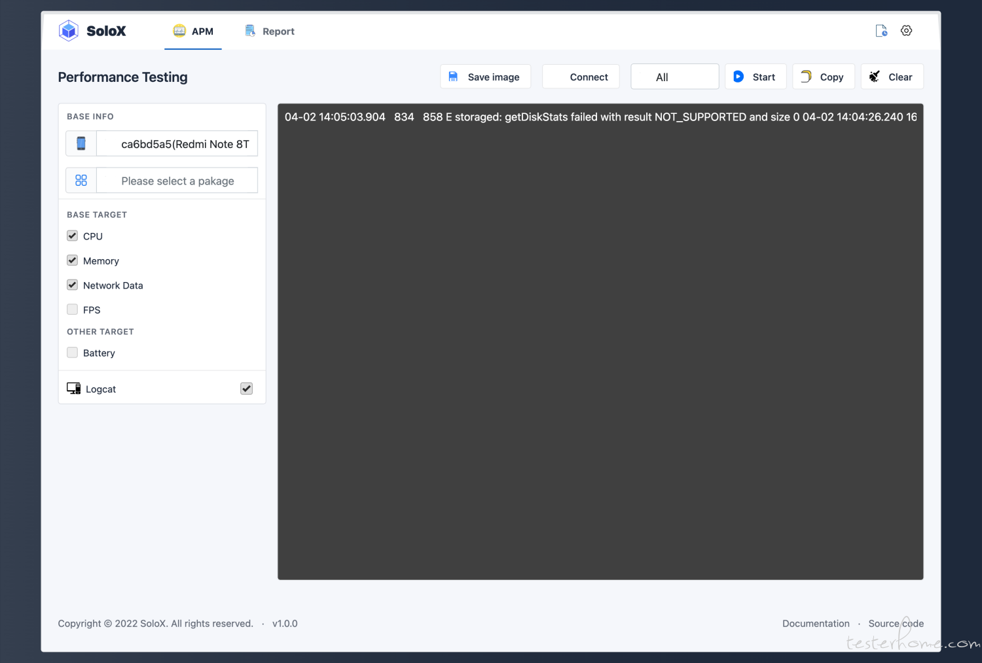982x663 pixels.
Task: Select the APM tab
Action: click(x=193, y=31)
